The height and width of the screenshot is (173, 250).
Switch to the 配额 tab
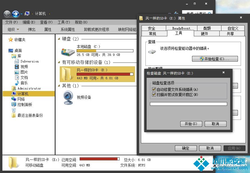(x=209, y=28)
